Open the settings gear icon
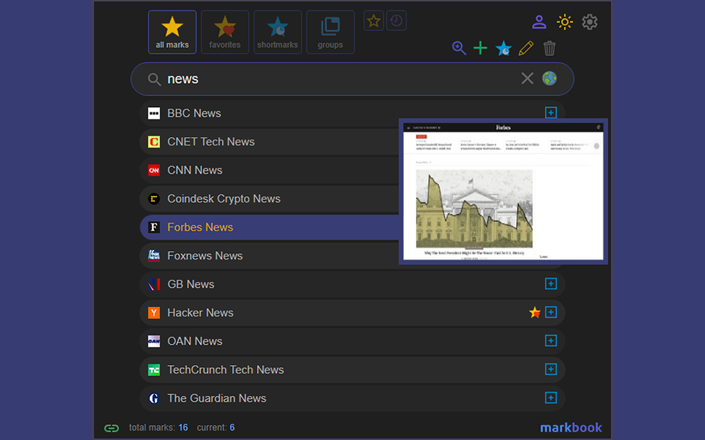Viewport: 705px width, 440px height. pos(589,22)
